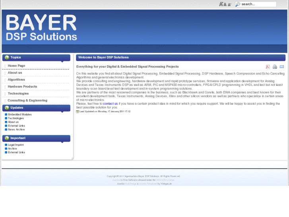Image resolution: width=289 pixels, height=217 pixels.
Task: Email this article via envelope icon
Action: (x=282, y=66)
